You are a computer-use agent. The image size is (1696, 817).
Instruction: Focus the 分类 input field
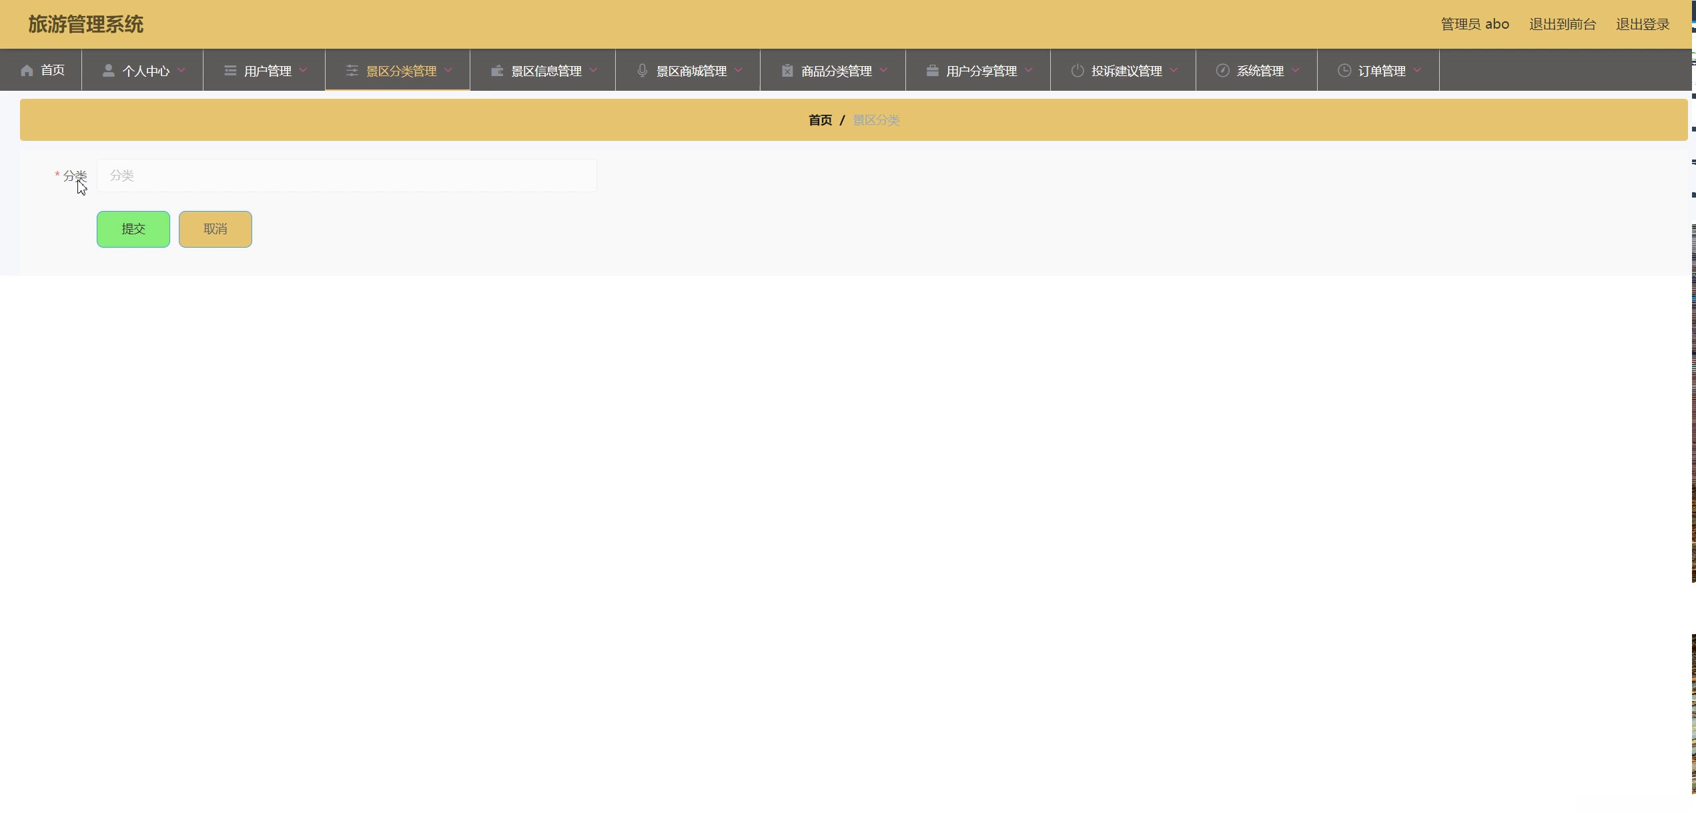tap(347, 176)
